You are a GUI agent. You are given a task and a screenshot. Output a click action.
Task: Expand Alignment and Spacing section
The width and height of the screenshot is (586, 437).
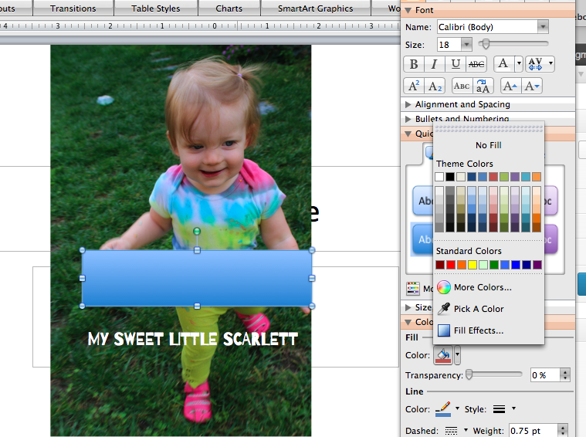coord(462,104)
